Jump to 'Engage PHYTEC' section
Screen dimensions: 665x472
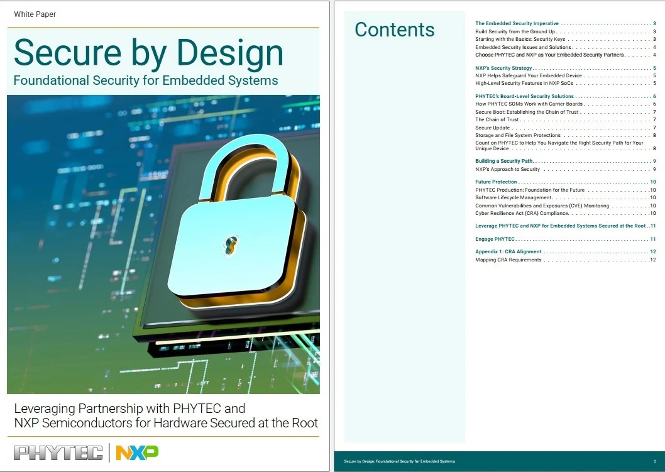pyautogui.click(x=565, y=239)
